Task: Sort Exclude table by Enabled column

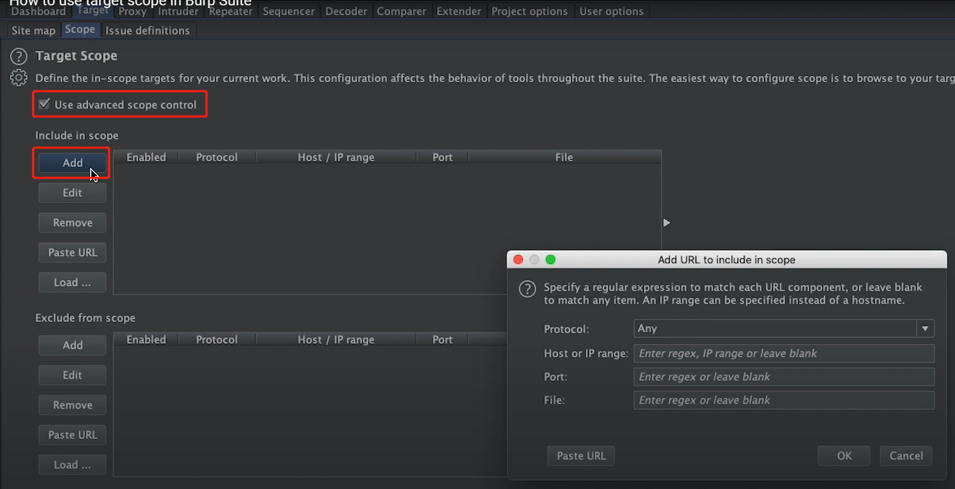Action: 146,339
